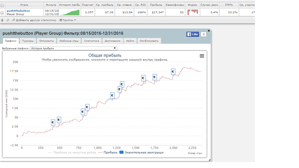Open the История прибыли chart dropdown
299x168 pixels.
73,48
